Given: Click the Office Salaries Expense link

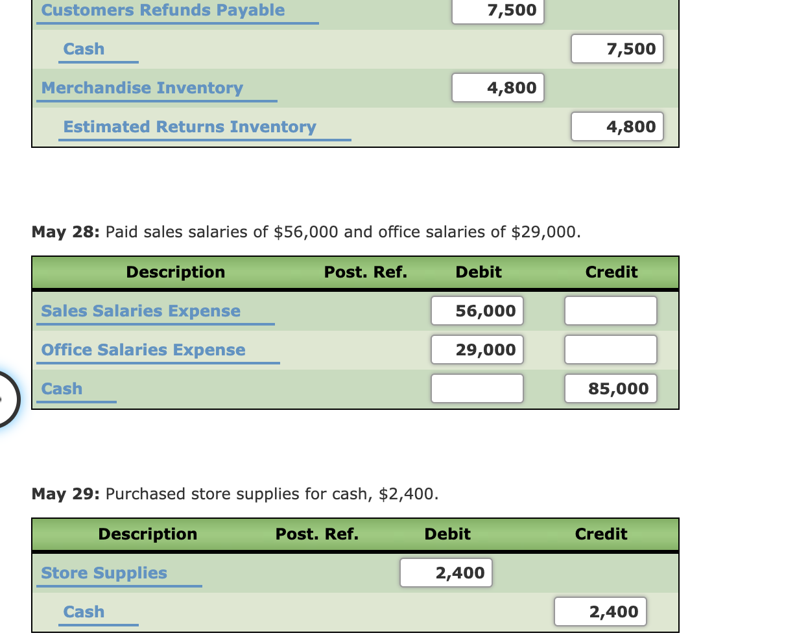Looking at the screenshot, I should coord(143,350).
